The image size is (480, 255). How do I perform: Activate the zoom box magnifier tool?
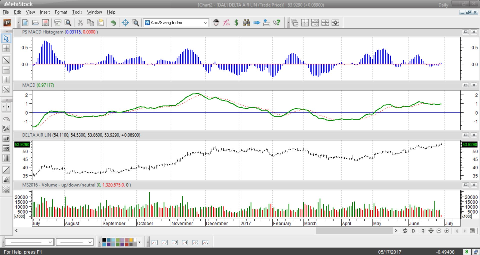[135, 23]
